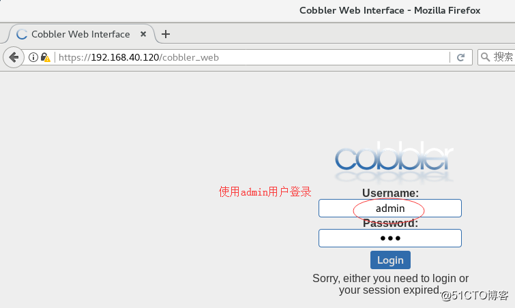Viewport: 515px width, 308px height.
Task: Click the Cobbler logo image
Action: 394,161
